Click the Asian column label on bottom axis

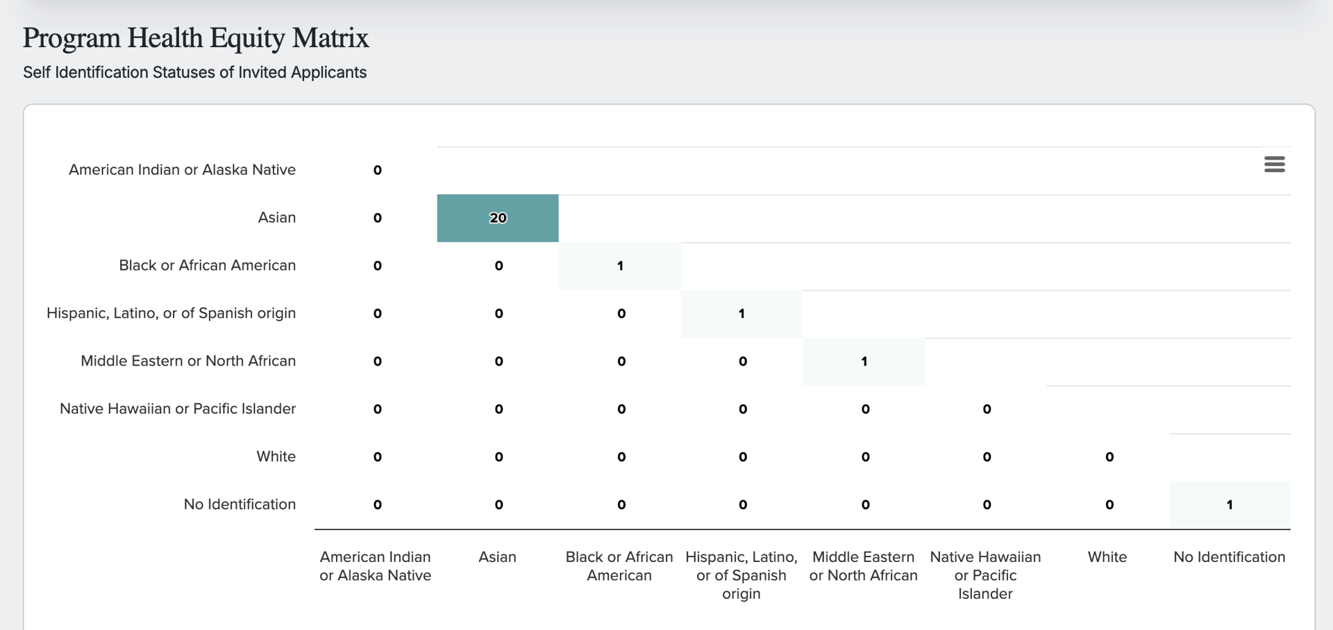point(497,557)
